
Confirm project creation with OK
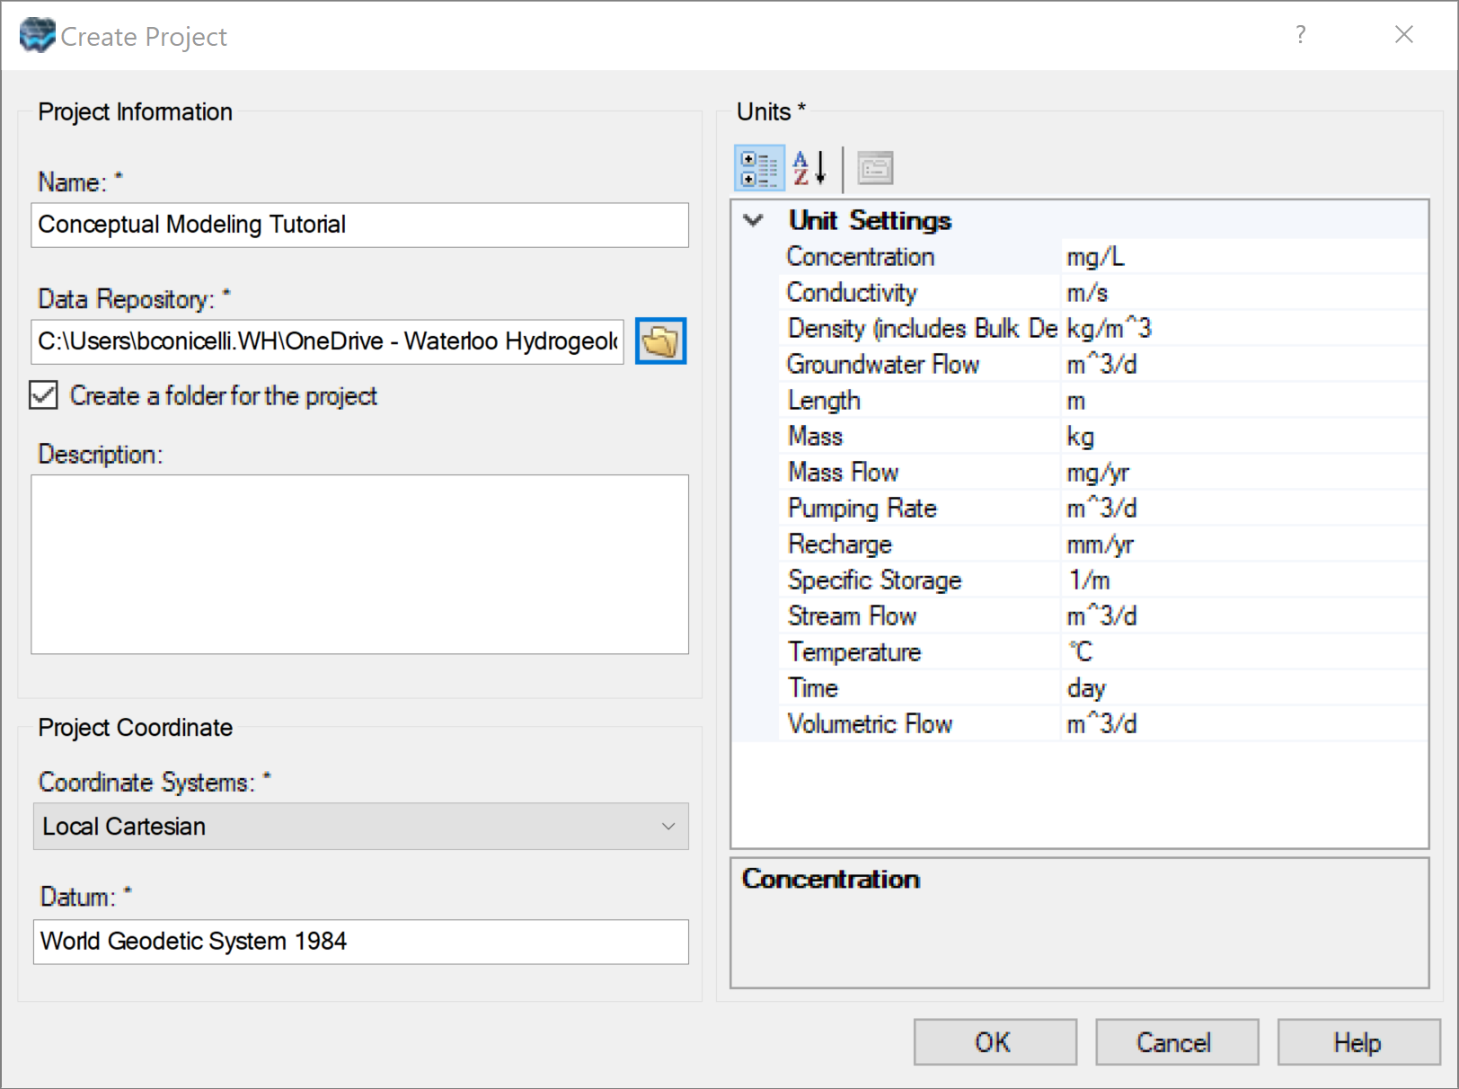point(994,1042)
